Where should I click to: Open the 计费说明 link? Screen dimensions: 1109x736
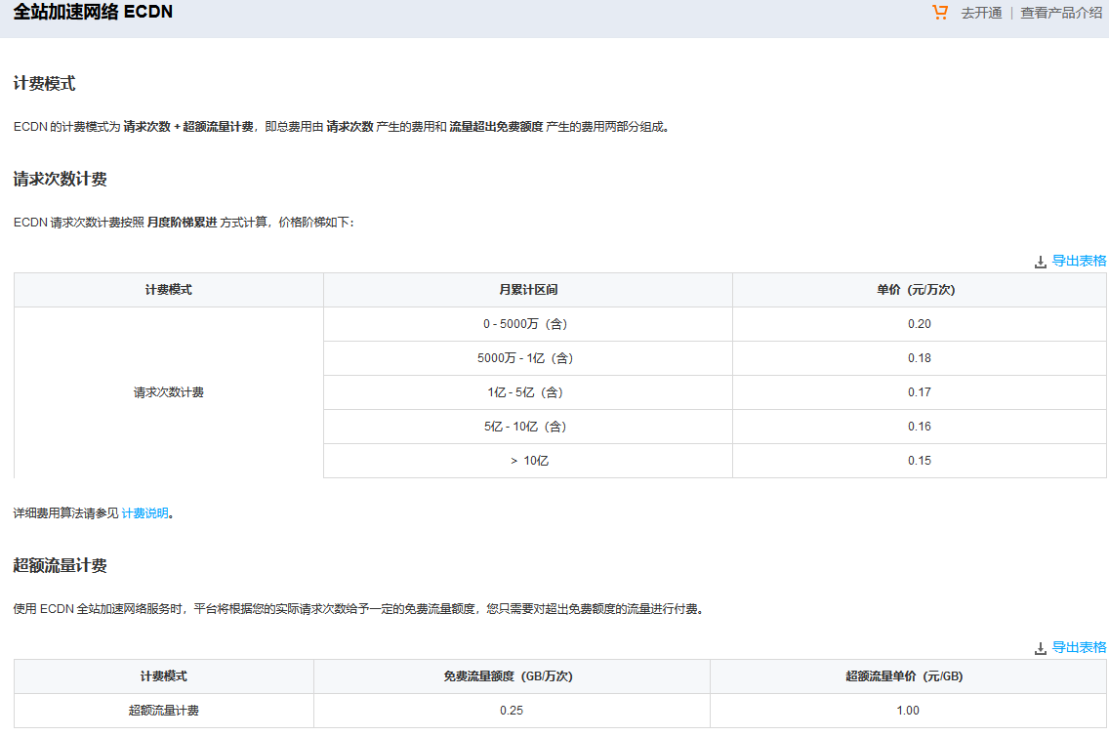(x=145, y=513)
